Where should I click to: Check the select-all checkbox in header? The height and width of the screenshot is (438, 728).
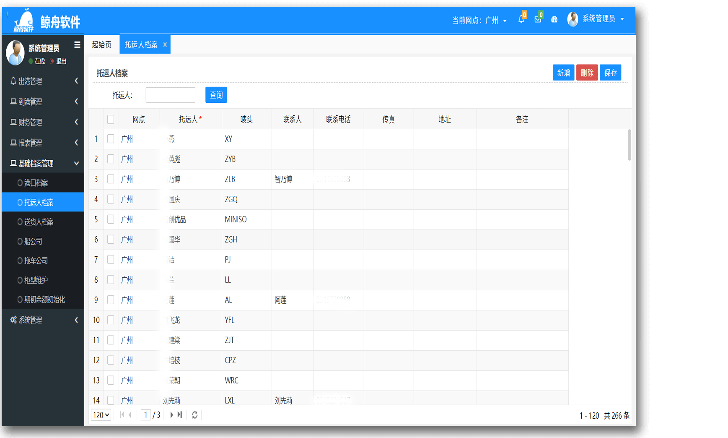coord(111,120)
